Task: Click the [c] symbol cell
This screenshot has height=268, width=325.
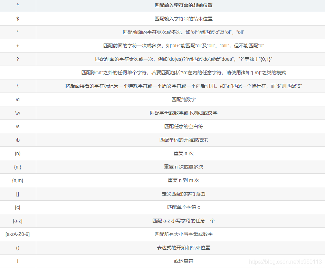Action: pyautogui.click(x=18, y=207)
